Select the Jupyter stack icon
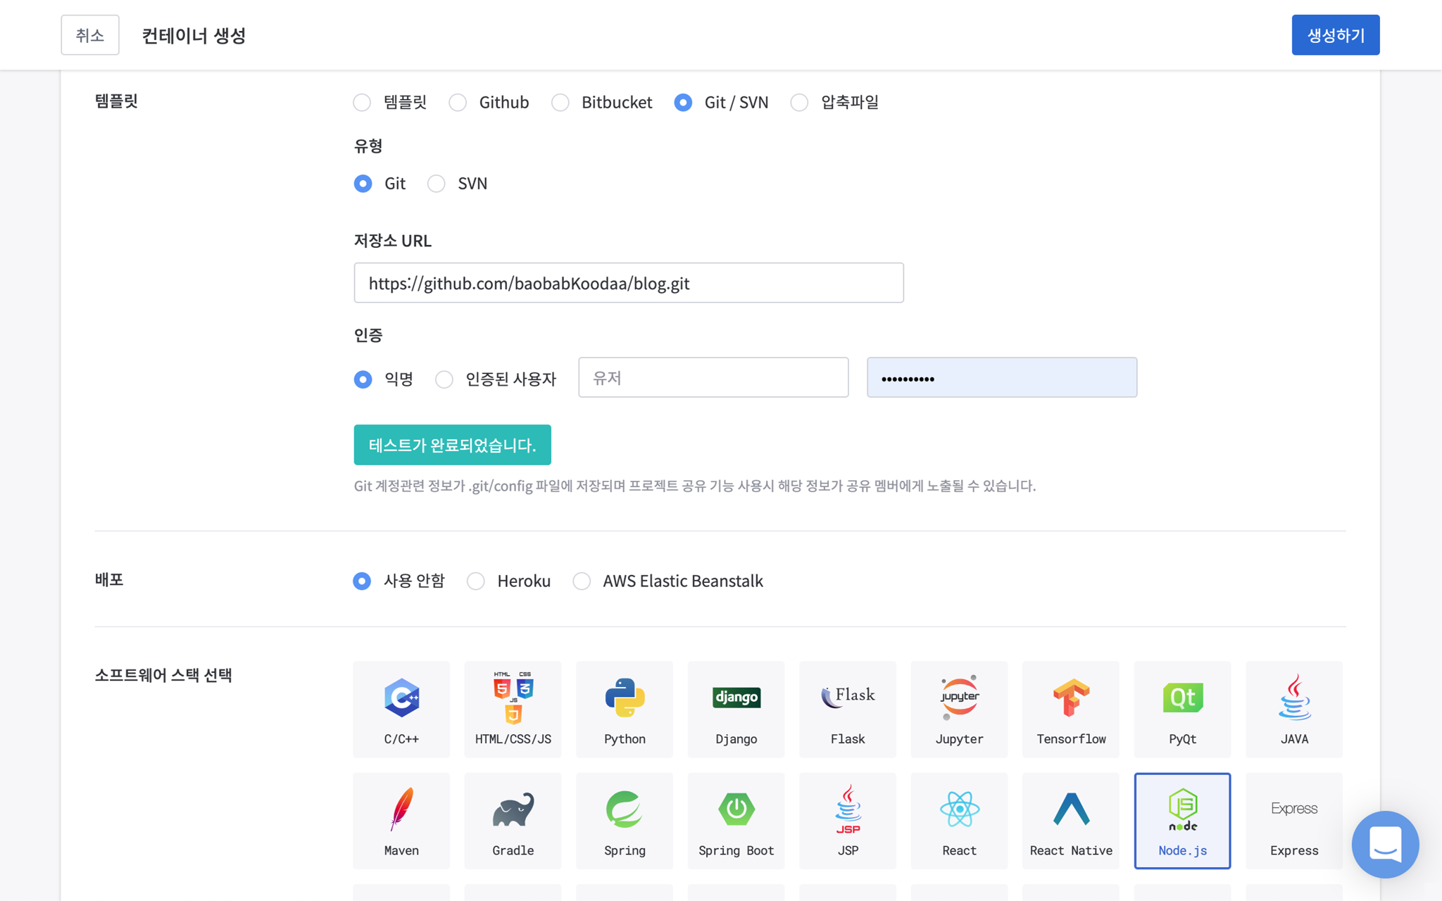Viewport: 1442px width, 901px height. click(959, 709)
